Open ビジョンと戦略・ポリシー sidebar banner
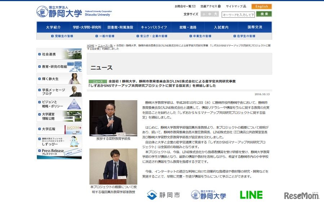324x204 pixels. (59, 104)
